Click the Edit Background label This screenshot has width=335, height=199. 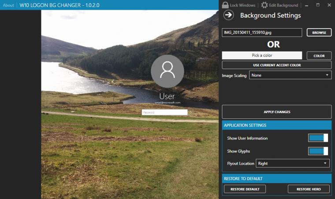283,5
